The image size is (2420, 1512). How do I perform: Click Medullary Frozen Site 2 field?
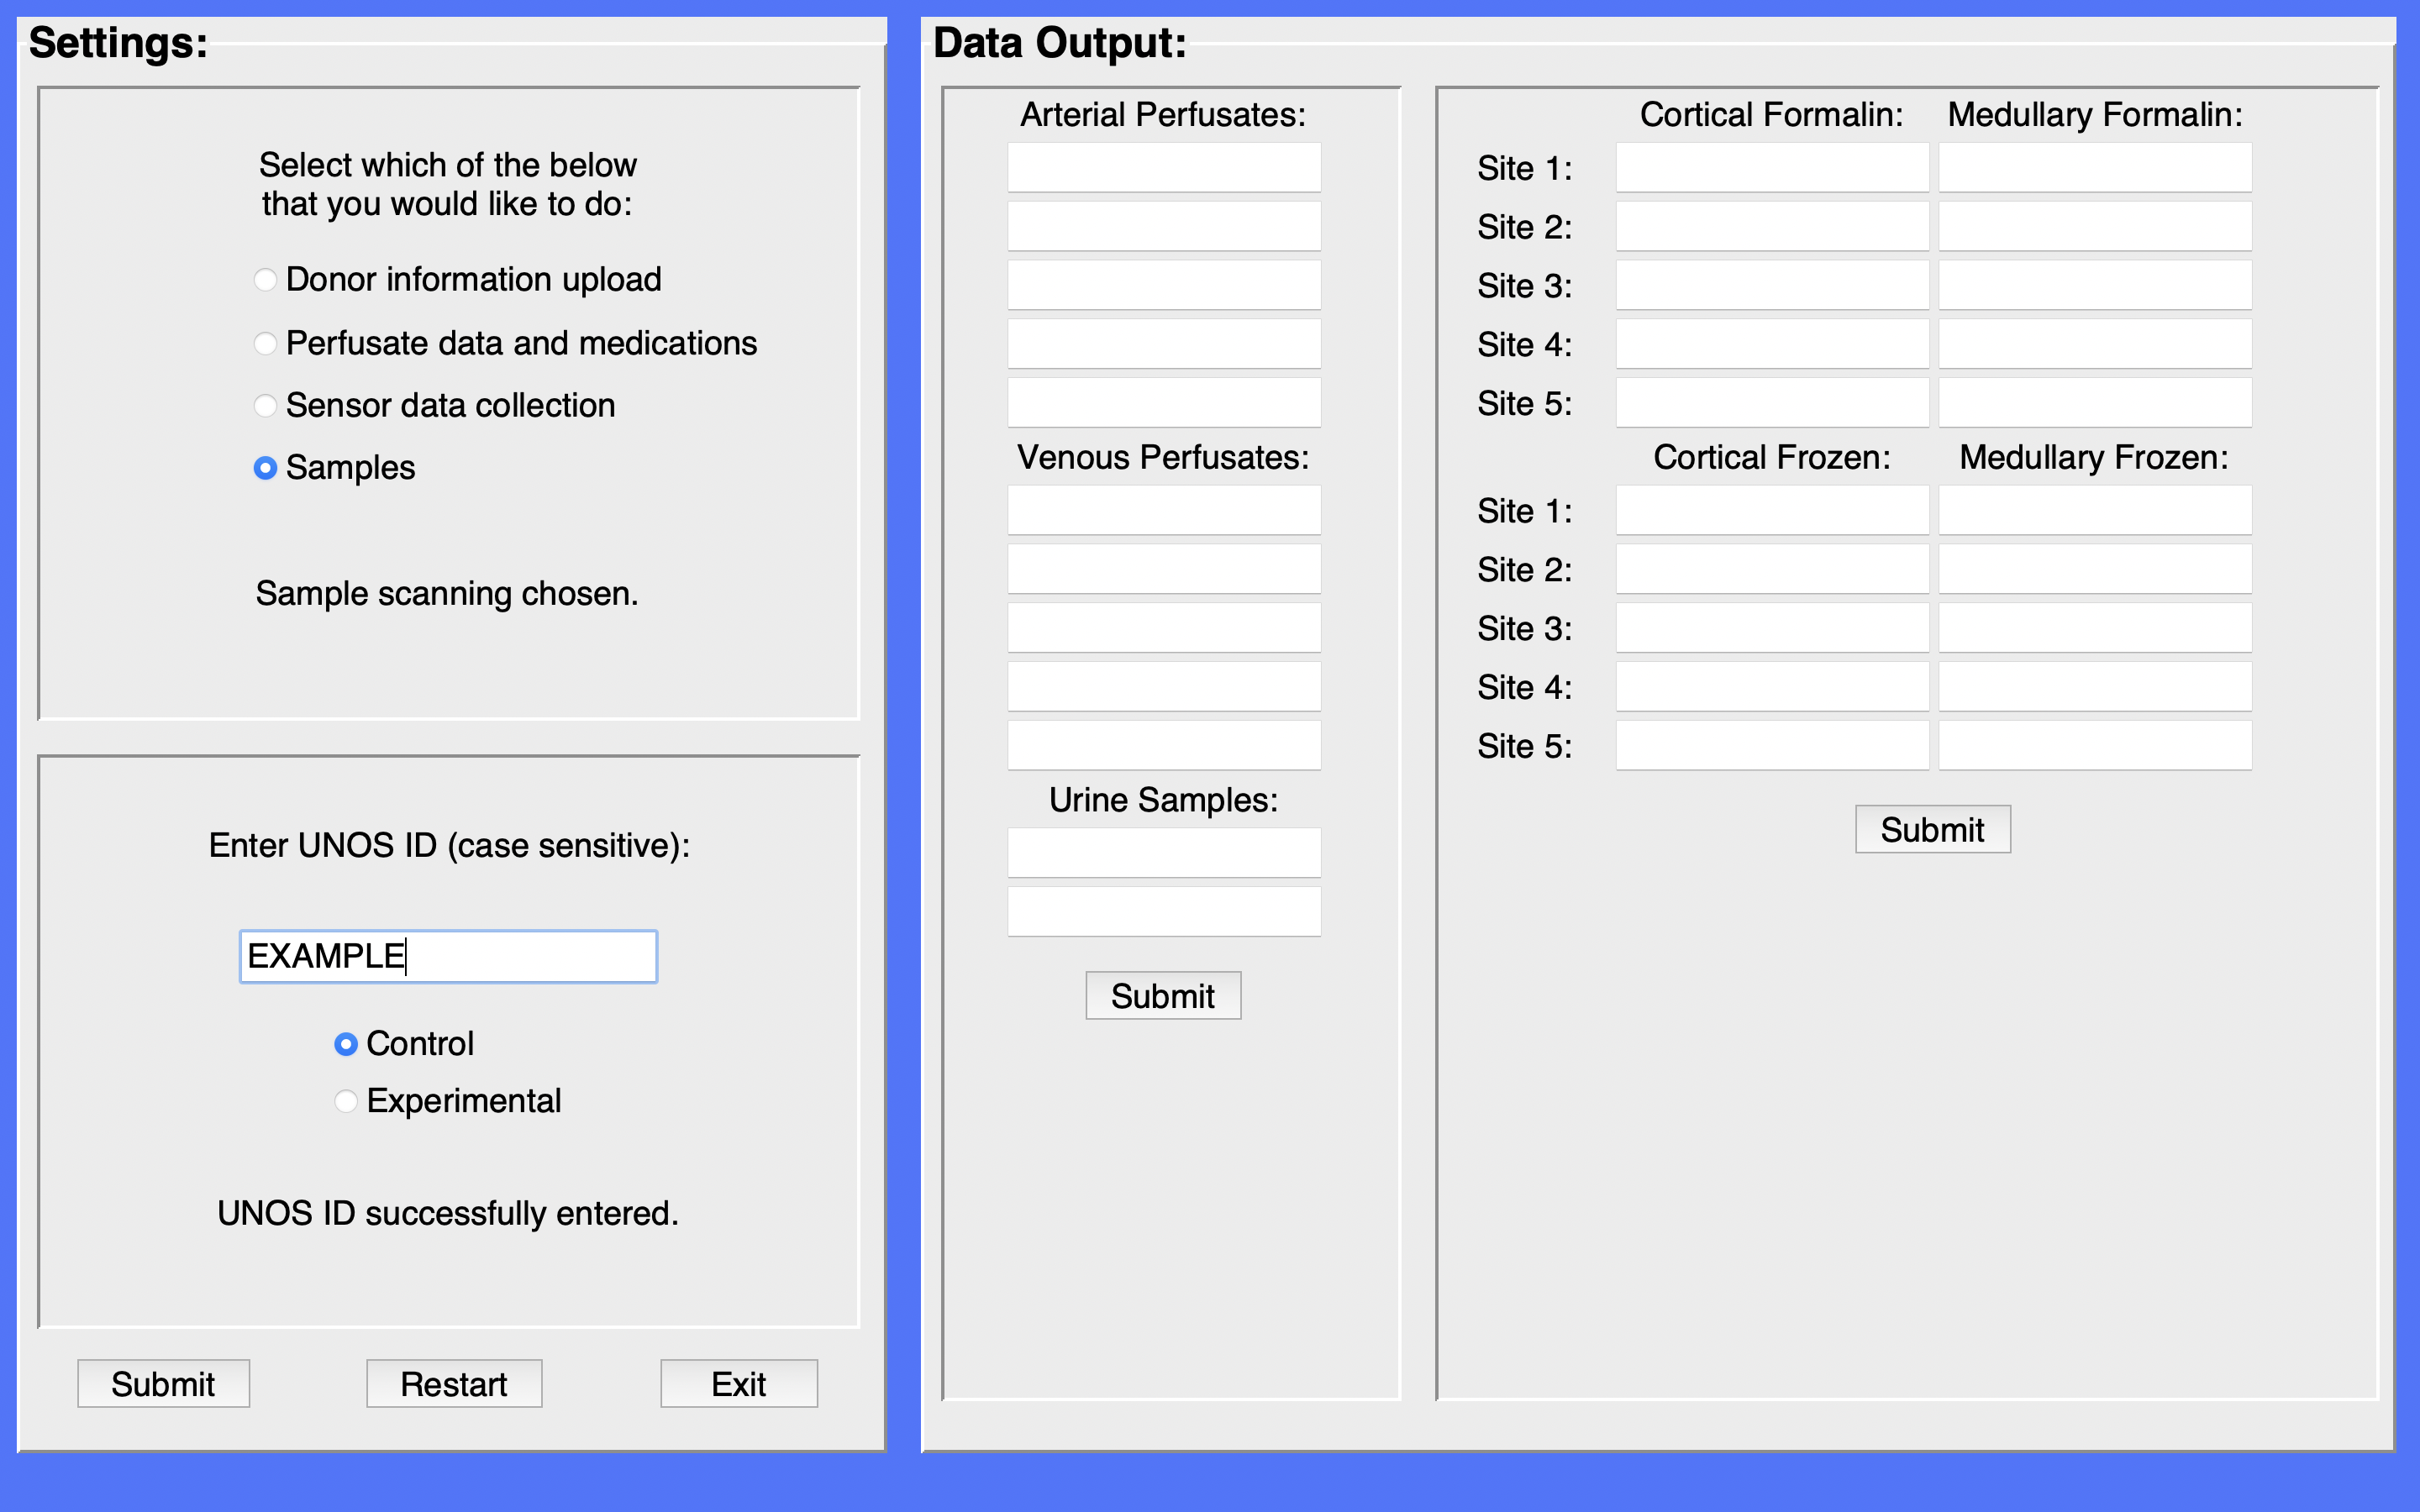click(x=2096, y=570)
